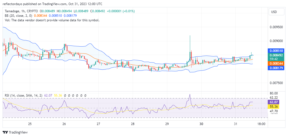Click the 25 date label on time axis
This screenshot has height=137, width=288.
click(x=30, y=124)
